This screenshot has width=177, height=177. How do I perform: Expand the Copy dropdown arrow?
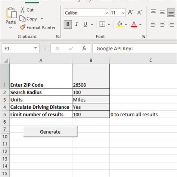(42, 19)
